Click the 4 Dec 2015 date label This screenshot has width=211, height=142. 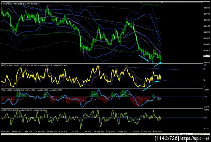pyautogui.click(x=157, y=131)
